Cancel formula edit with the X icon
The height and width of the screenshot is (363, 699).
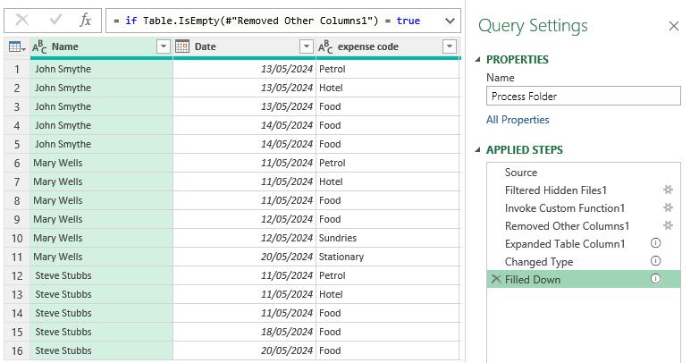(x=21, y=20)
